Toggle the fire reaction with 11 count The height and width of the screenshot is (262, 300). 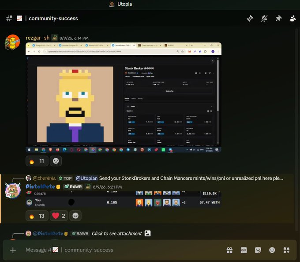coord(37,161)
